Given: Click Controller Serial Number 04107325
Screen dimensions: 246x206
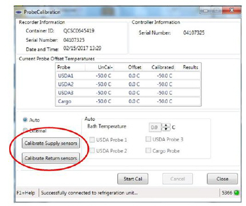Looking at the screenshot, I should point(194,33).
